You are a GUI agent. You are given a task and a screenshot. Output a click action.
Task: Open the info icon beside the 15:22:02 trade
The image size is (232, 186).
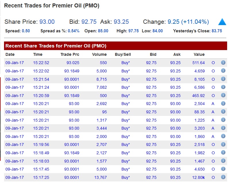(x=223, y=71)
